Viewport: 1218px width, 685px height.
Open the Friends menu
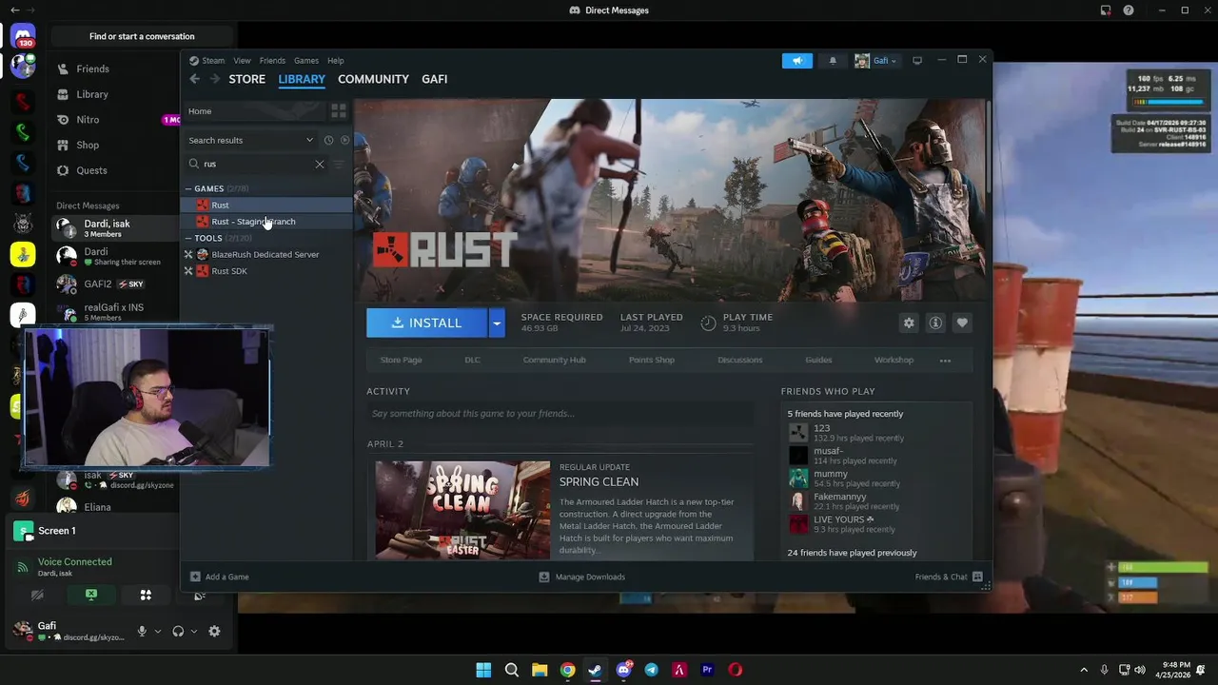tap(272, 60)
